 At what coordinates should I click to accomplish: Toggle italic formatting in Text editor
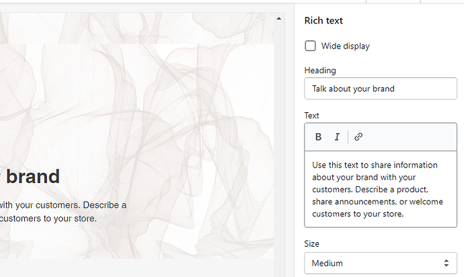tap(337, 136)
